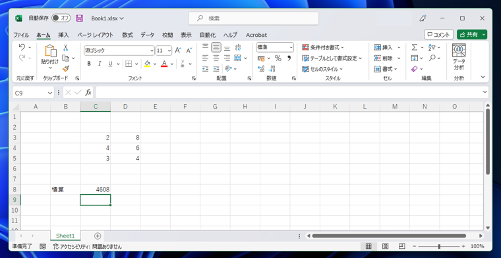Screen dimensions: 501x258
Task: Toggle italic formatting
Action: [x=100, y=64]
